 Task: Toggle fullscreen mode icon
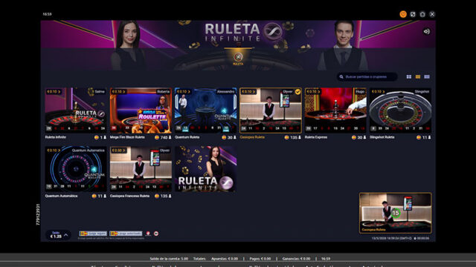[x=413, y=14]
